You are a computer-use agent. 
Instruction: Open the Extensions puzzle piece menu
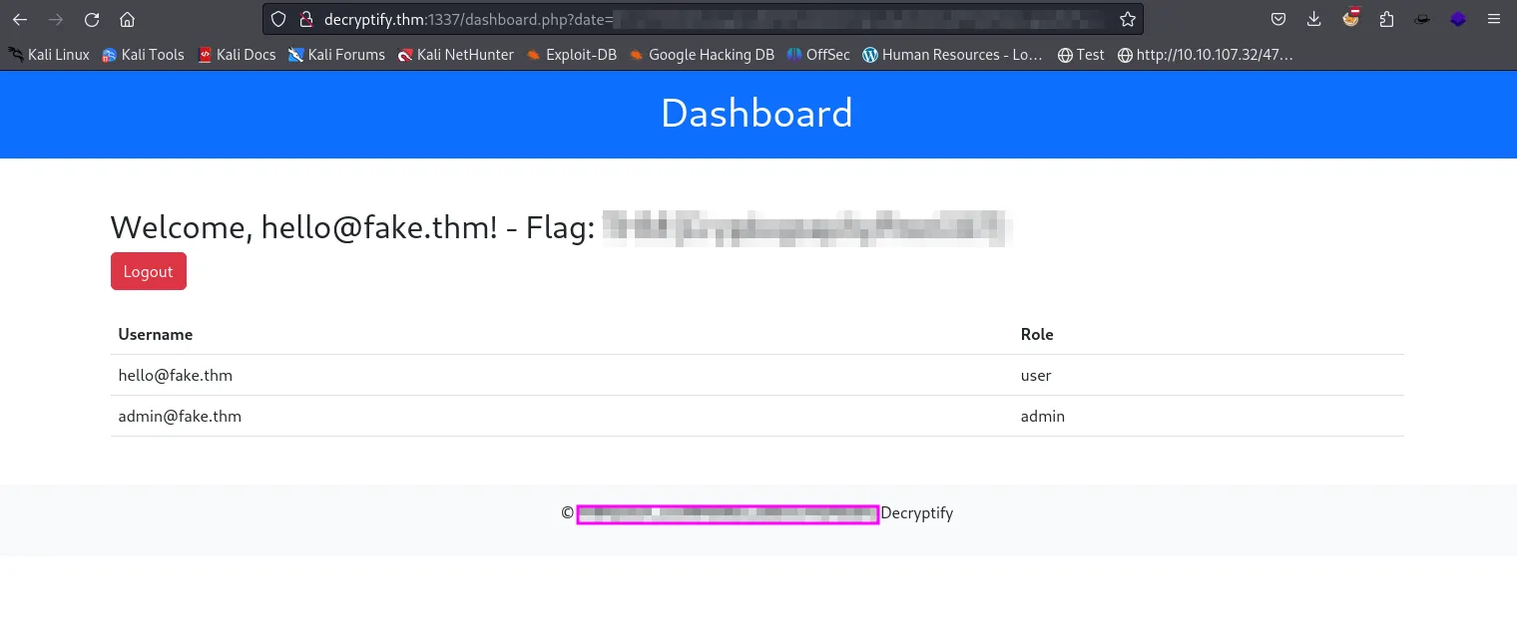[1386, 19]
